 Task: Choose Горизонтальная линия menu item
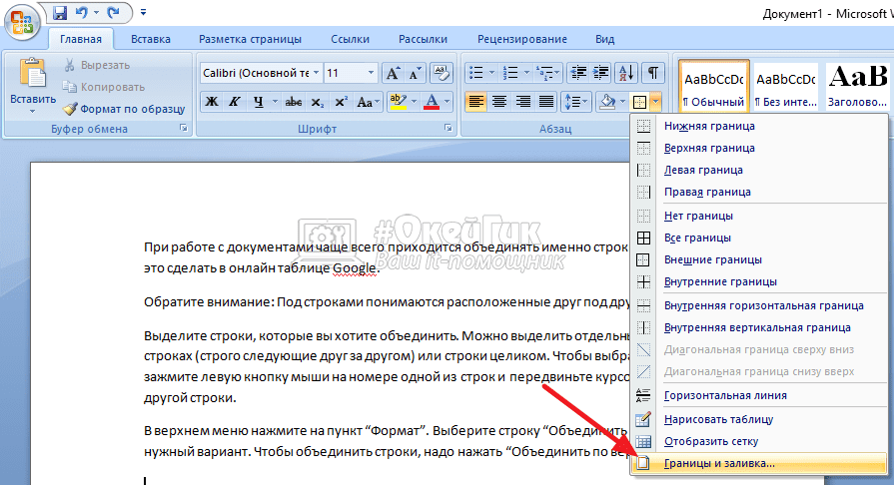760,395
